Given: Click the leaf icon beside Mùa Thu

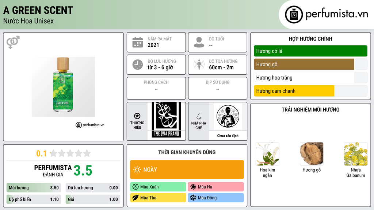Looking at the screenshot, I should 136,198.
